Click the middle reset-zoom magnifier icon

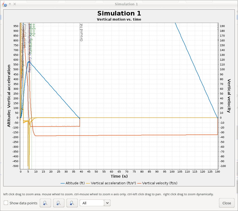tap(58, 203)
